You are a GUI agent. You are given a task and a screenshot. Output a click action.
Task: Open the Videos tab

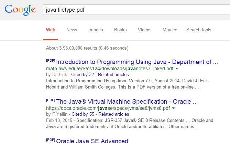click(145, 30)
